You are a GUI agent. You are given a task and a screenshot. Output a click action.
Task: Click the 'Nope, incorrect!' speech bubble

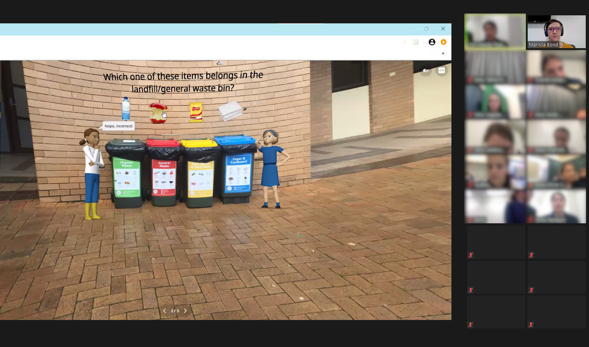(x=118, y=126)
